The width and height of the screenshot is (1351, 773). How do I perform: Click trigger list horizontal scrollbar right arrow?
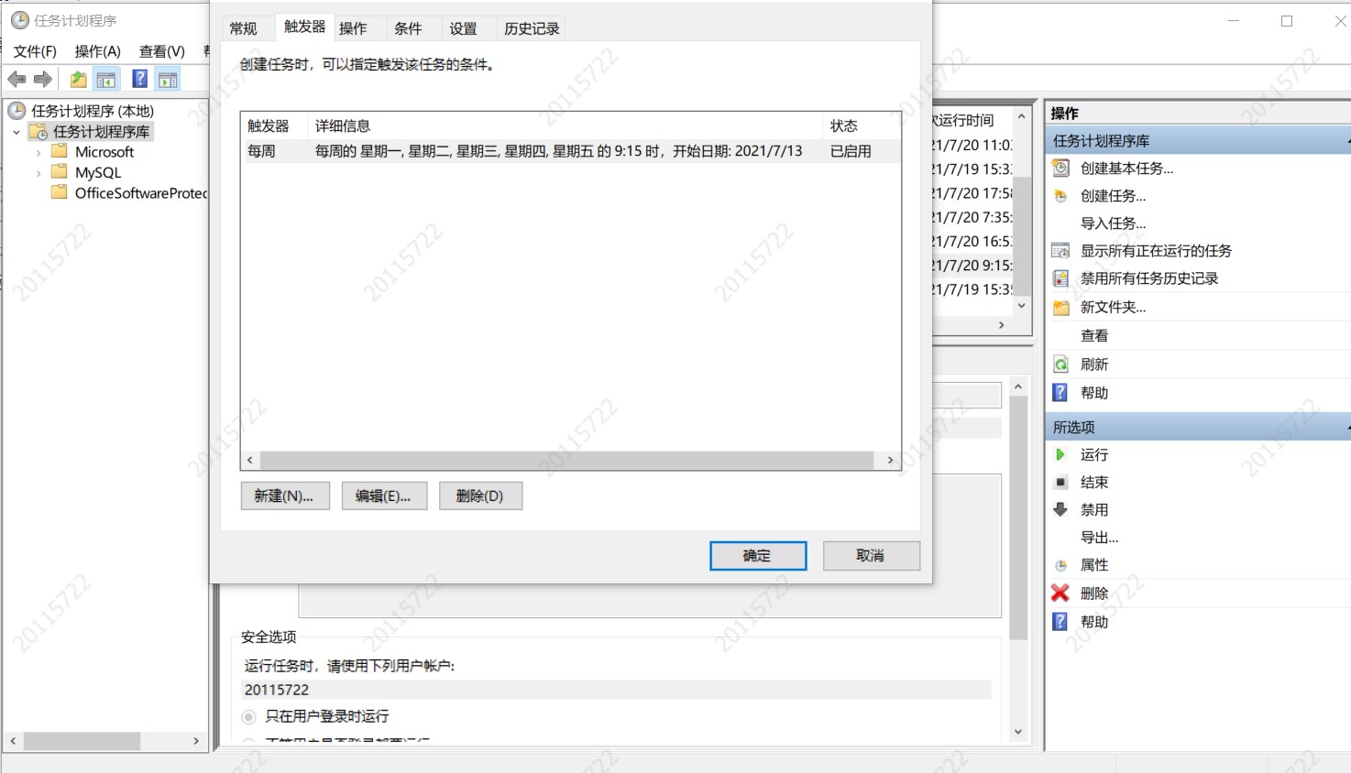890,460
